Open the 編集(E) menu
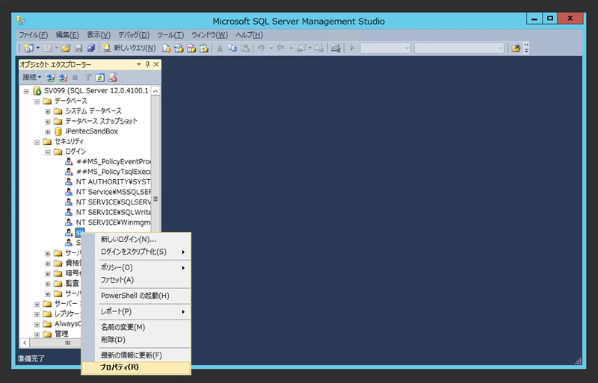This screenshot has height=383, width=598. [67, 35]
